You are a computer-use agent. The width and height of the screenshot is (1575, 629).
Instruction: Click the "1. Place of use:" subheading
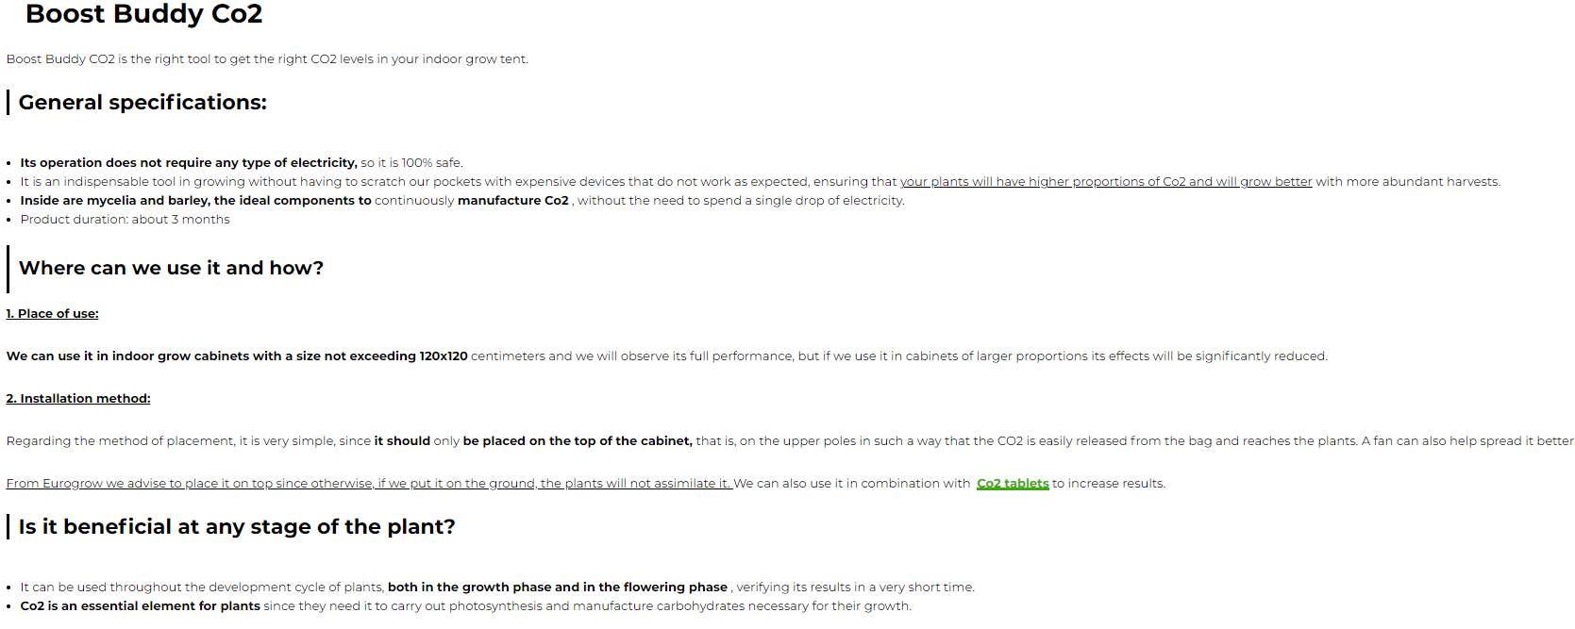point(52,314)
